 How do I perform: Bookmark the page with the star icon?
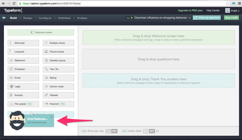227,3
